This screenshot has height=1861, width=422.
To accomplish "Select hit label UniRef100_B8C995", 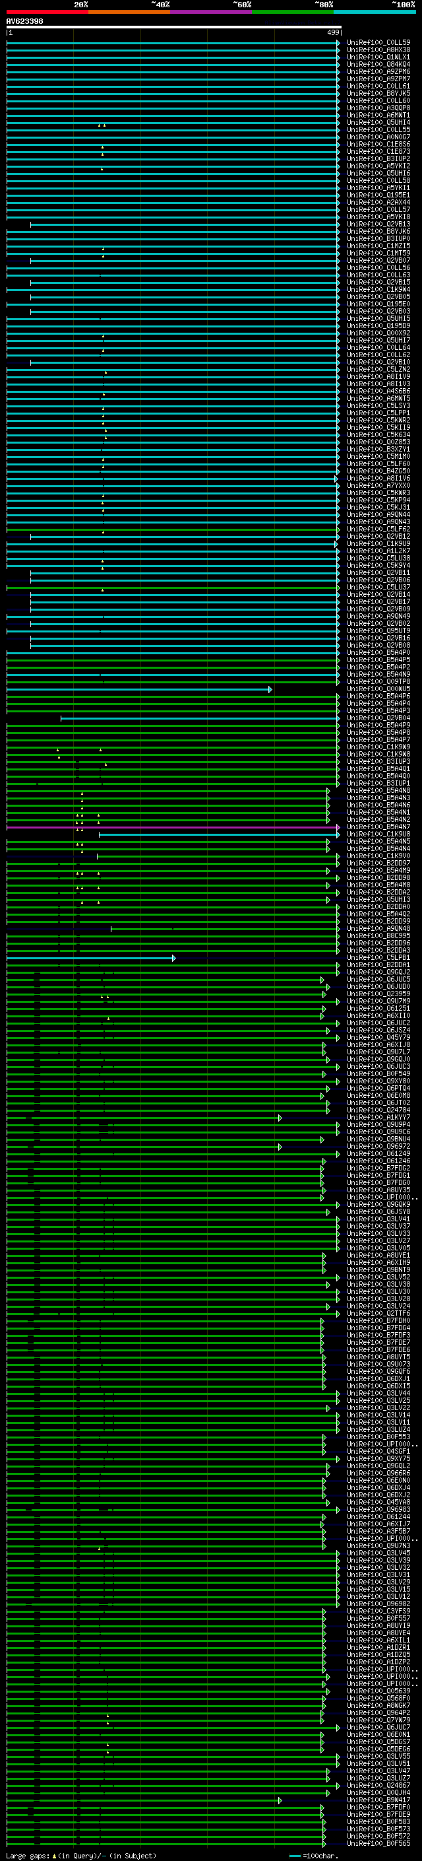I will pyautogui.click(x=378, y=937).
